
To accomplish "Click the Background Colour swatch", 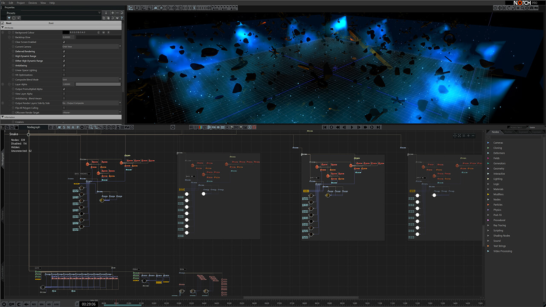I will pos(65,32).
